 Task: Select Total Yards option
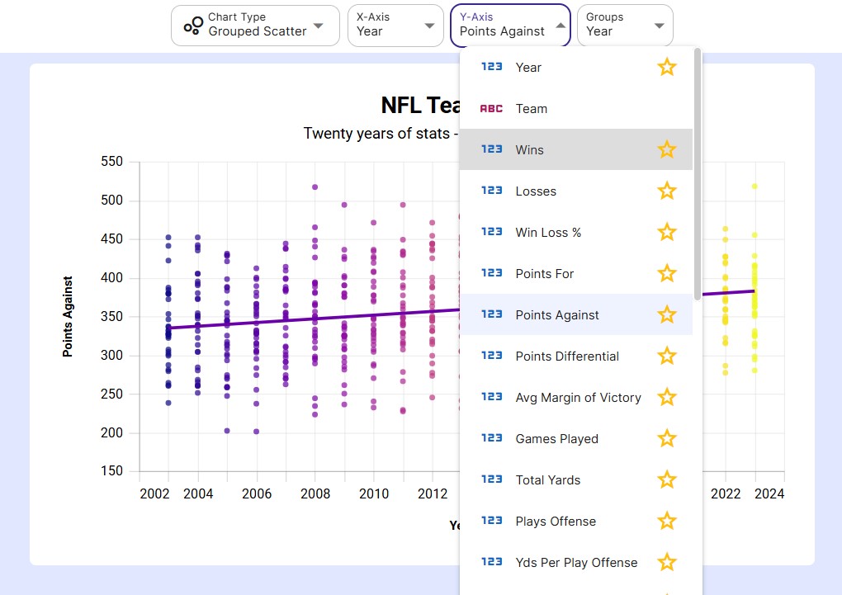click(x=575, y=480)
